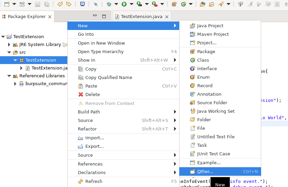Click Refactor in the context menu
The image size is (288, 187).
point(87,129)
